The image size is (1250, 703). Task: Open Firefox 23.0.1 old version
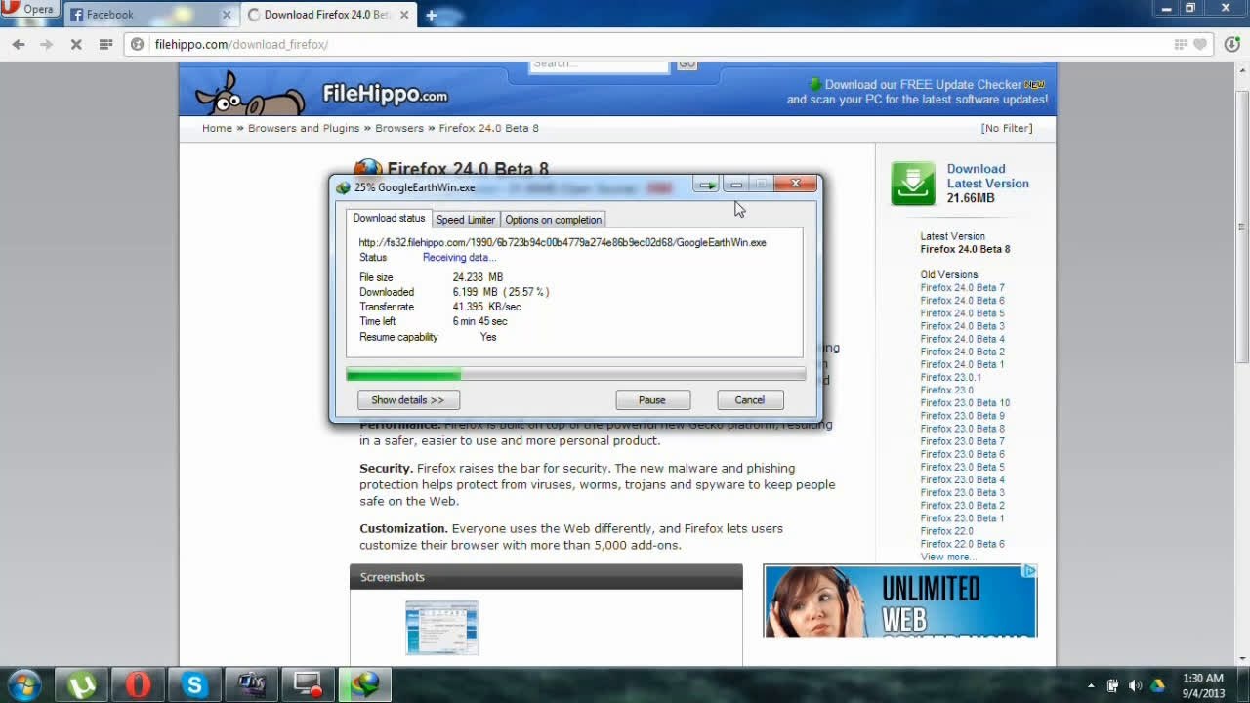(950, 377)
